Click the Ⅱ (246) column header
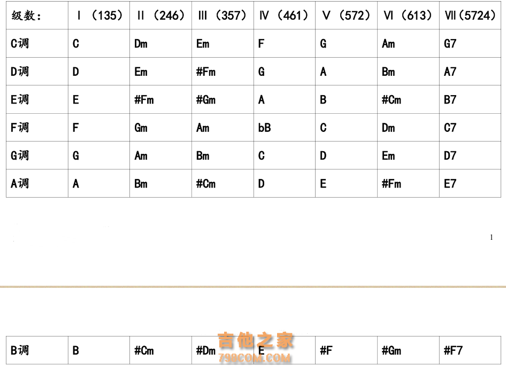This screenshot has width=506, height=368. (x=160, y=15)
